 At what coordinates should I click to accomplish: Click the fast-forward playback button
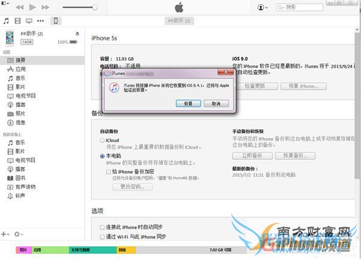(x=45, y=7)
